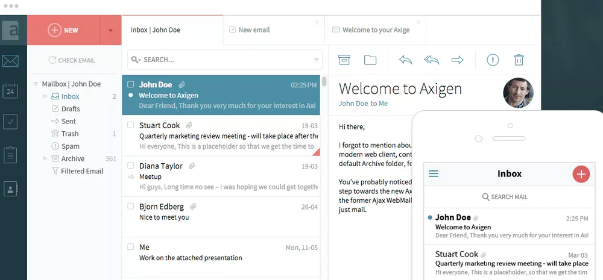Delete the email with trash icon
Screen dimensions: 603x280
point(519,60)
